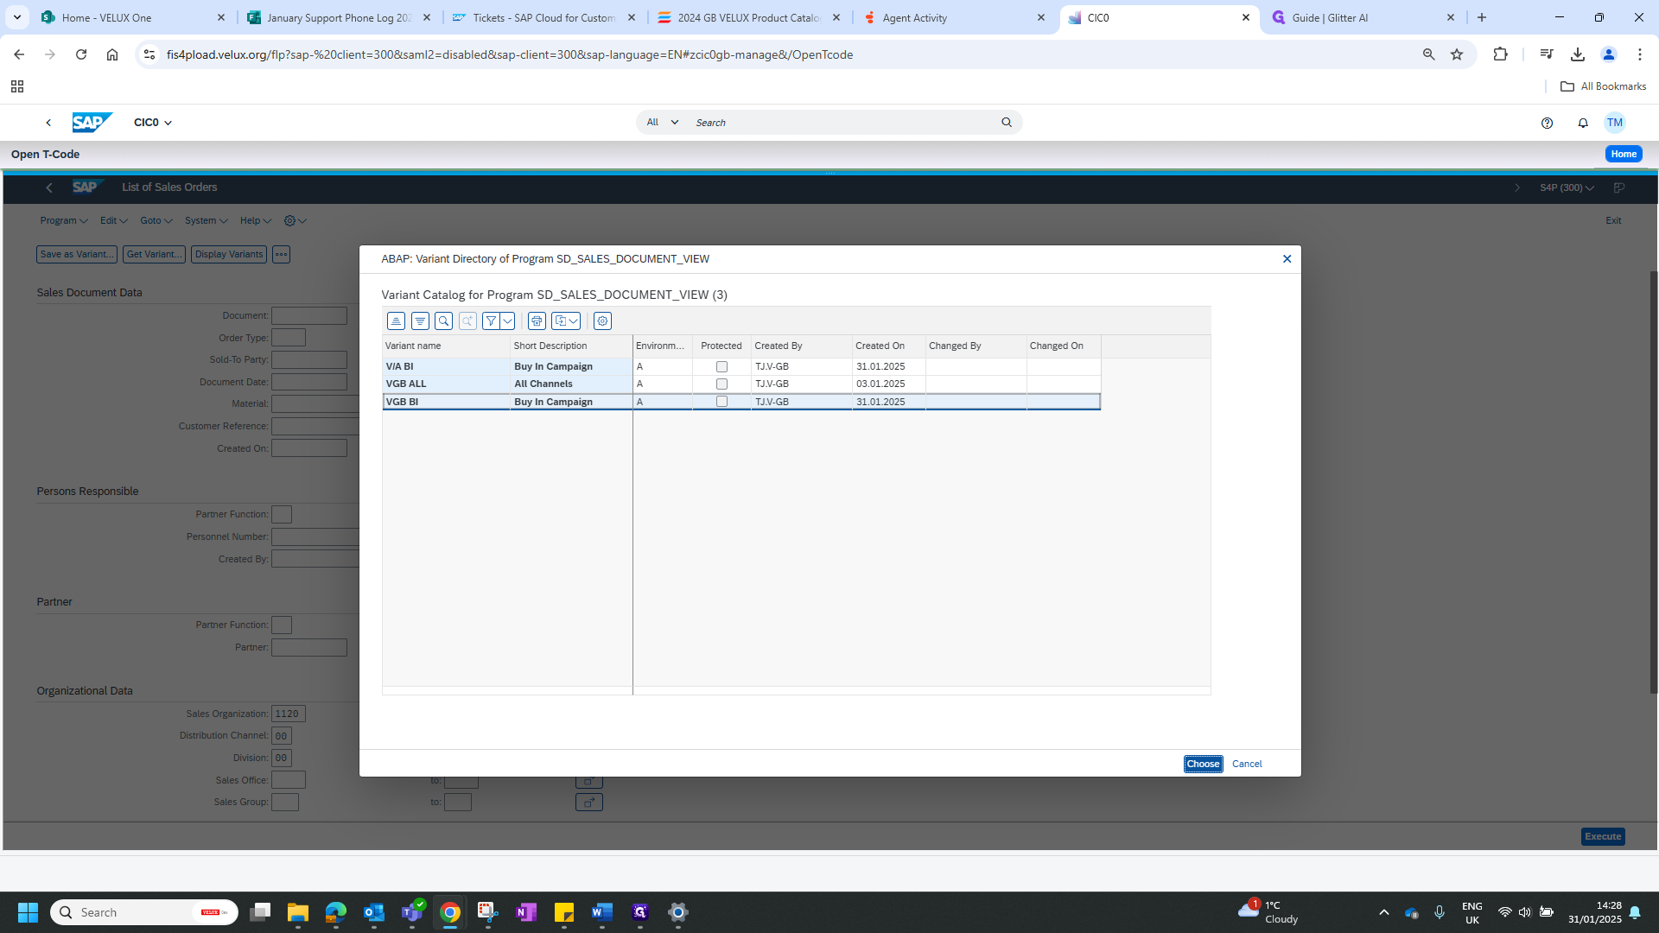Image resolution: width=1659 pixels, height=933 pixels.
Task: Open the Find search in variant catalog
Action: (444, 321)
